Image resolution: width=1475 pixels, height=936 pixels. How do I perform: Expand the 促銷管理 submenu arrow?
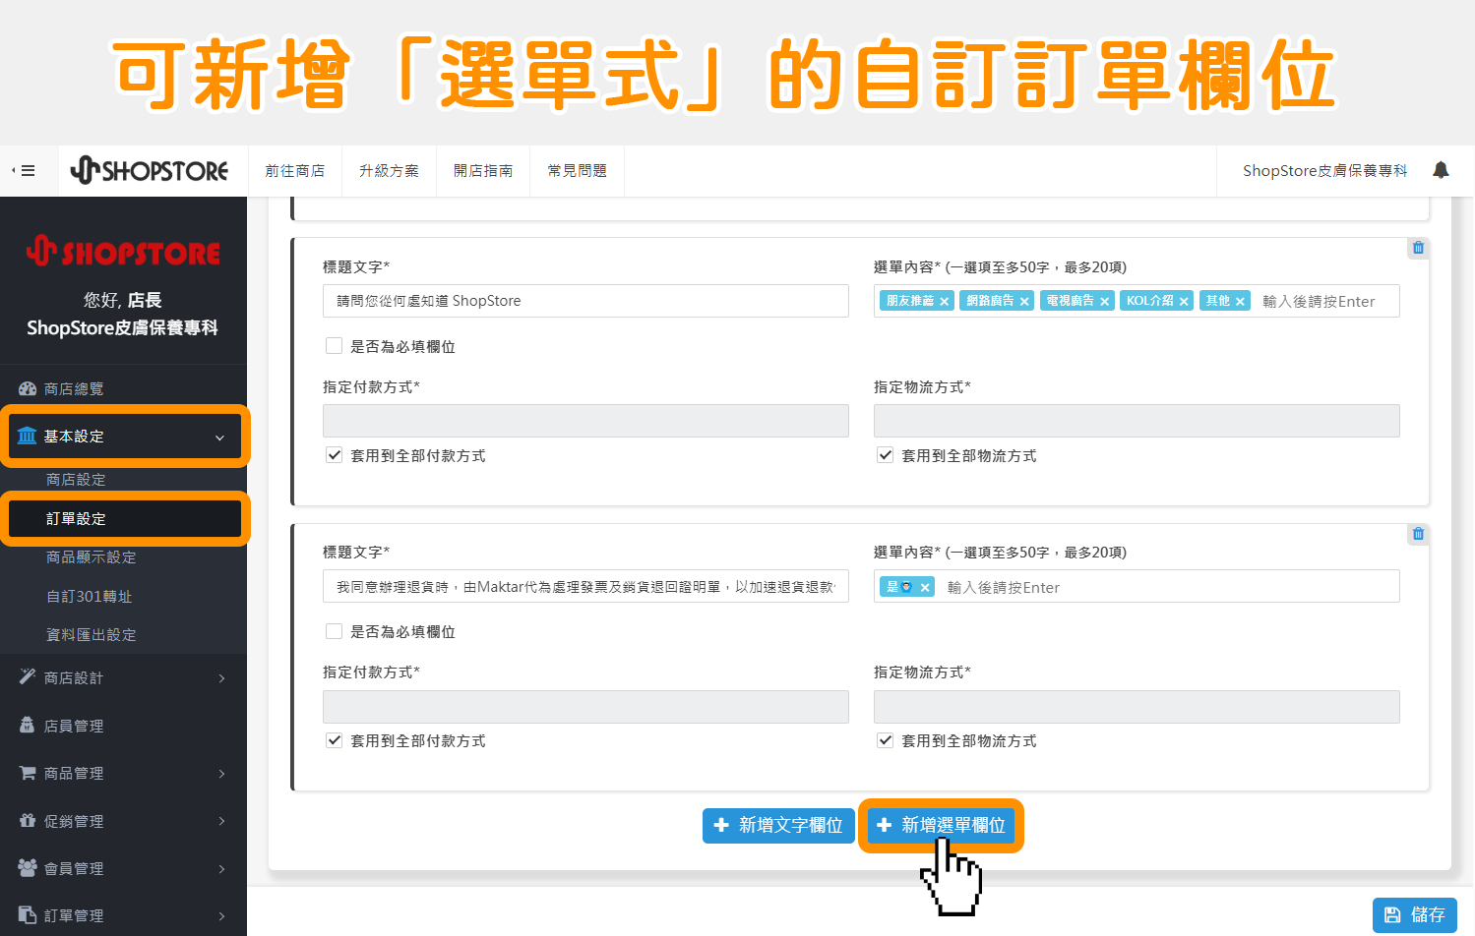coord(221,821)
